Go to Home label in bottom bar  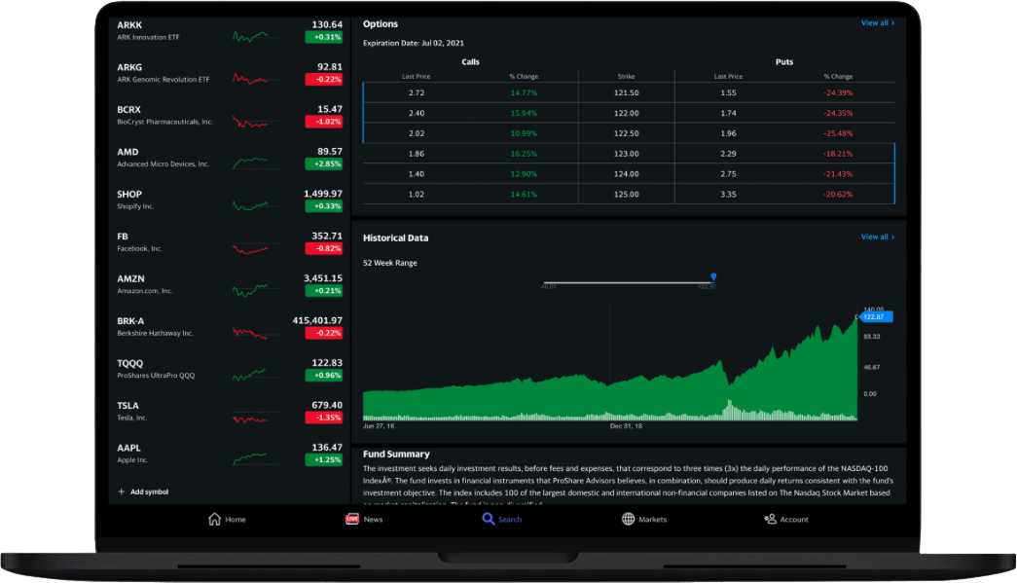(x=236, y=520)
